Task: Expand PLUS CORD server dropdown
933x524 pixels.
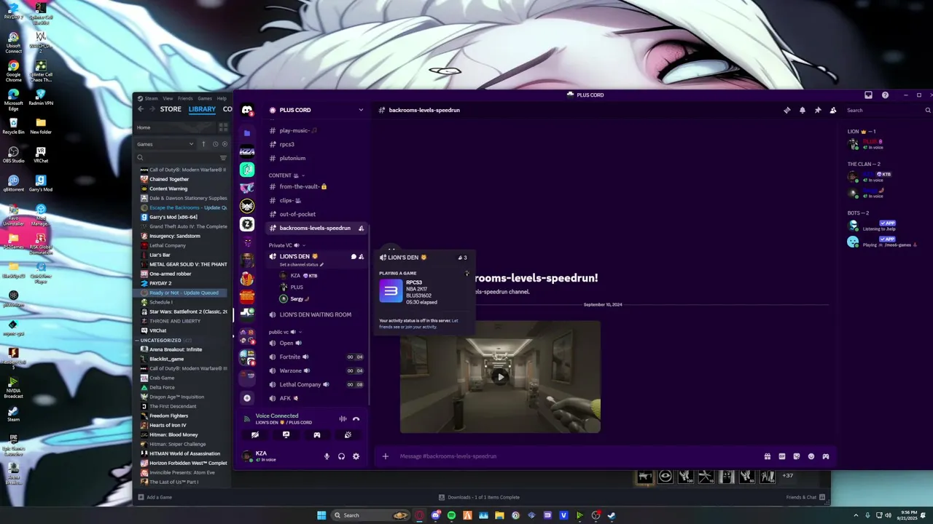Action: [x=360, y=110]
